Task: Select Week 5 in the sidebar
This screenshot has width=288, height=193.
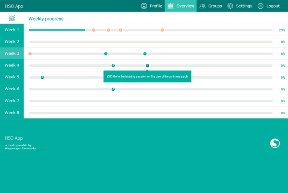Action: coord(12,77)
